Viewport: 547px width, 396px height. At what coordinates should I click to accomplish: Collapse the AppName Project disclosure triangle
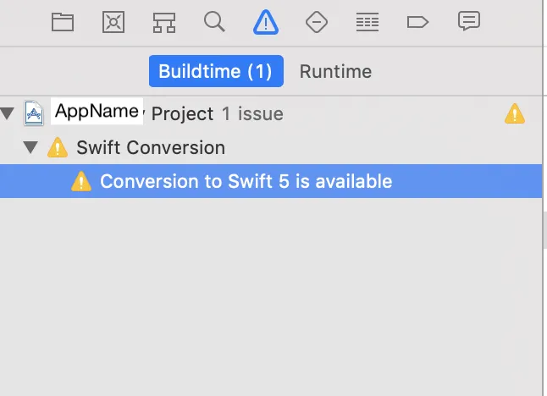[8, 113]
